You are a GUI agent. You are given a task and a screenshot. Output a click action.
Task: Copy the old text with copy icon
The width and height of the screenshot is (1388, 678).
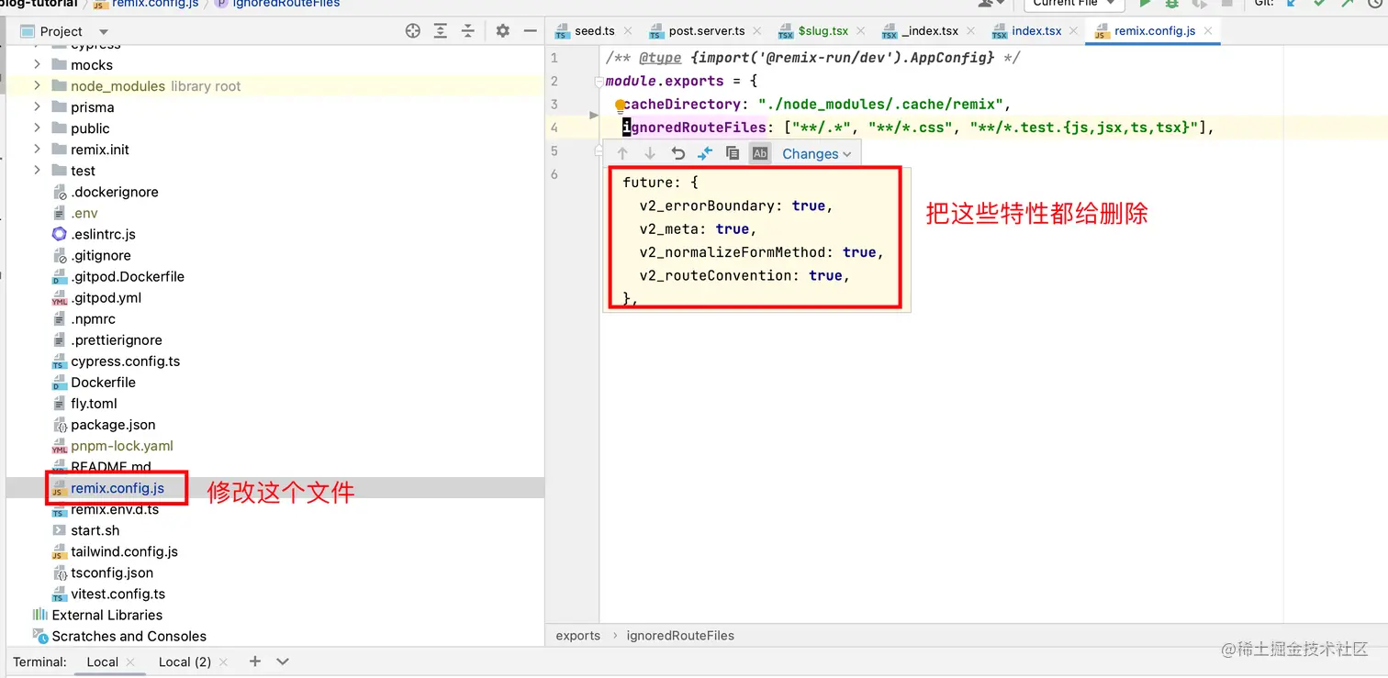(732, 153)
